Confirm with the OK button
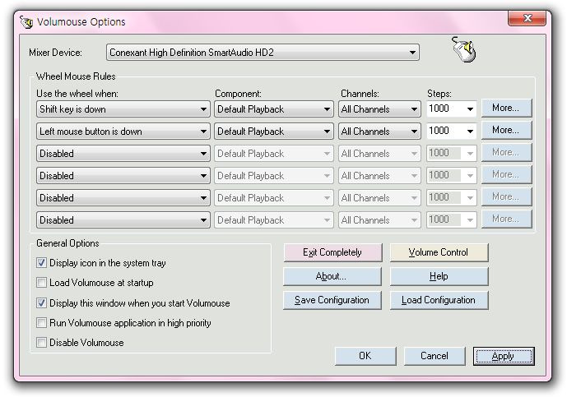This screenshot has width=567, height=397. 365,356
